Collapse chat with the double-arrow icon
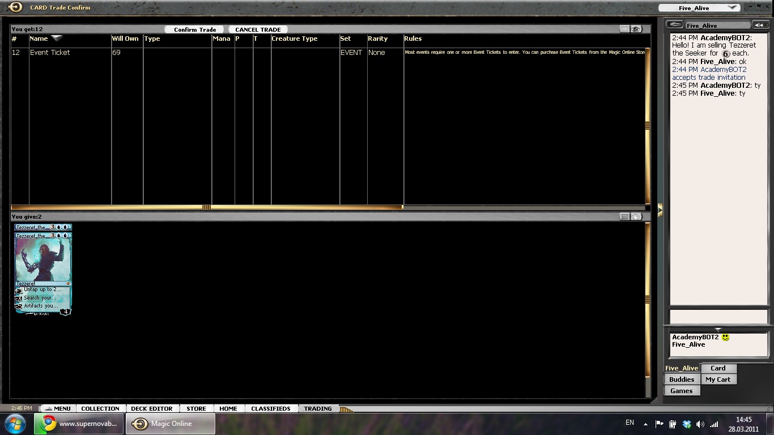Screen dimensions: 774x435 pyautogui.click(x=759, y=25)
